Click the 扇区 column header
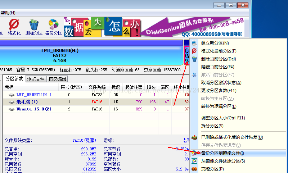This screenshot has width=288, height=173. click(x=165, y=87)
